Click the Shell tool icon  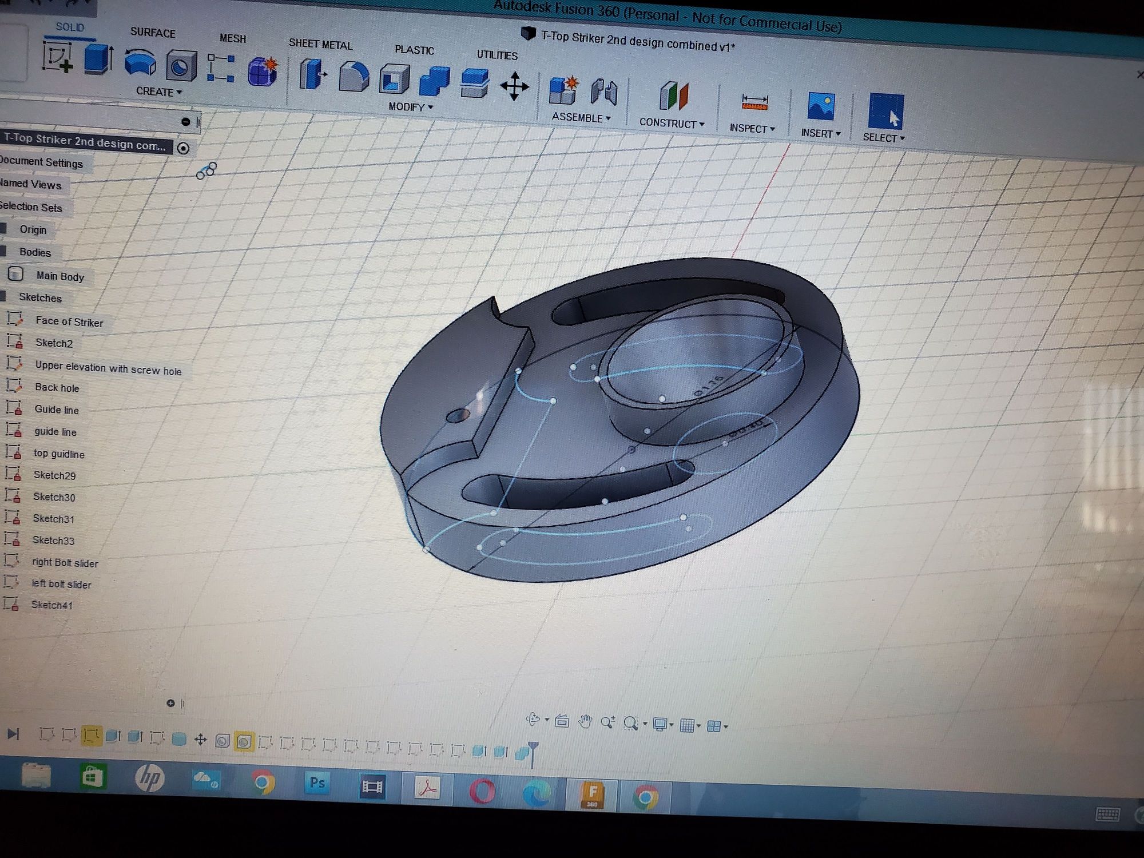pos(394,79)
